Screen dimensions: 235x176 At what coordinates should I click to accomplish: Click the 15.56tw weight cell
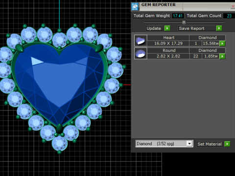pyautogui.click(x=211, y=44)
